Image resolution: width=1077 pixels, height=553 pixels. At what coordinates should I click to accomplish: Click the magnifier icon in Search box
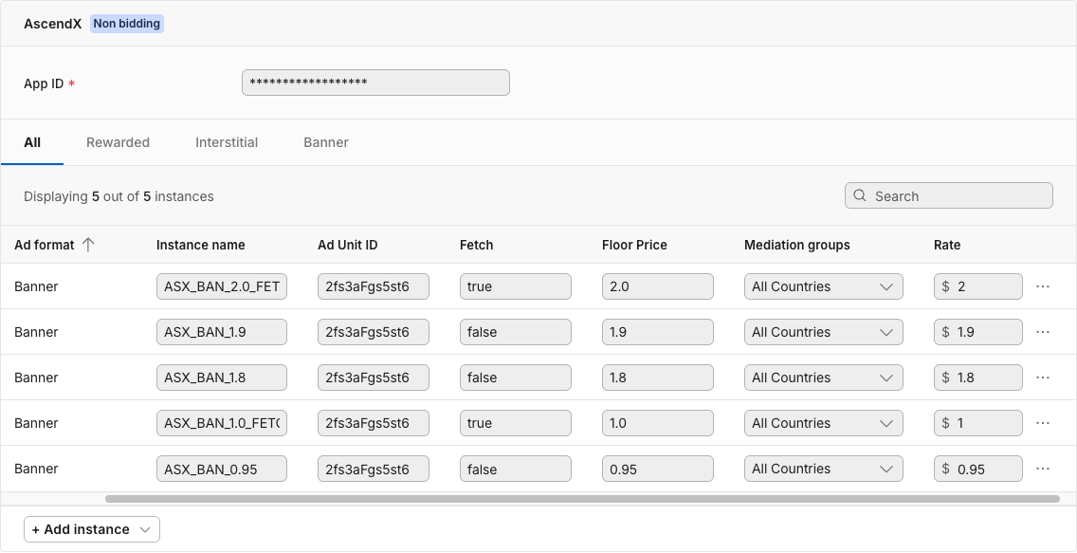(859, 195)
